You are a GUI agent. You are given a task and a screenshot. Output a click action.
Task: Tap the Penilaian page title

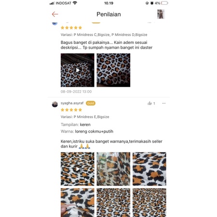(x=108, y=14)
